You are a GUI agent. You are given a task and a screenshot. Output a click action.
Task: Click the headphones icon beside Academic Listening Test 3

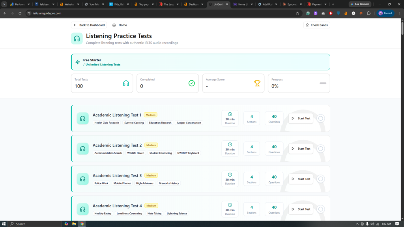tap(82, 179)
